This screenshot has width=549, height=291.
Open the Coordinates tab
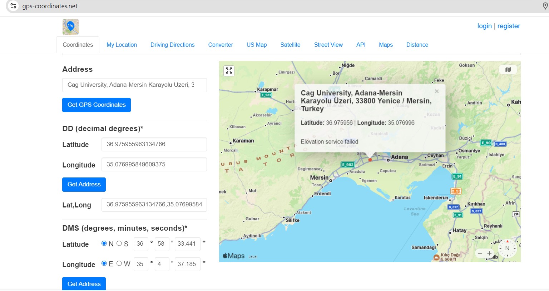pos(78,45)
